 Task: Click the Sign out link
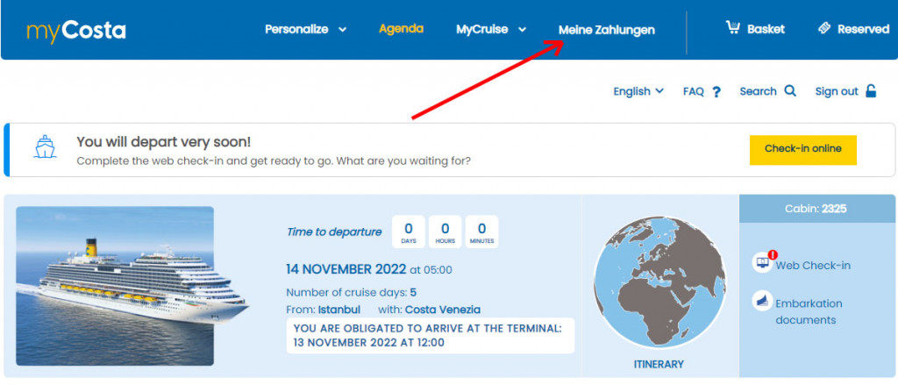click(836, 91)
